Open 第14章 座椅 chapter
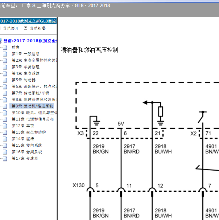Viewport: 219px width, 220px height. point(23,139)
